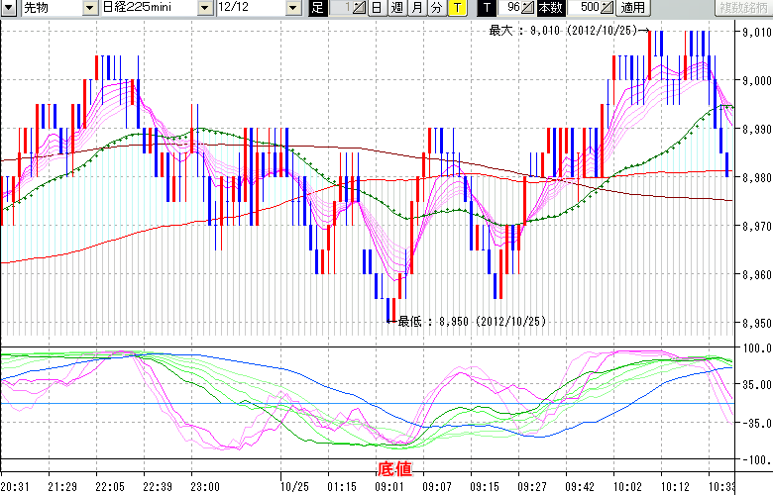773x495 pixels.
Task: Click the 足 bar-type label icon
Action: click(x=317, y=8)
